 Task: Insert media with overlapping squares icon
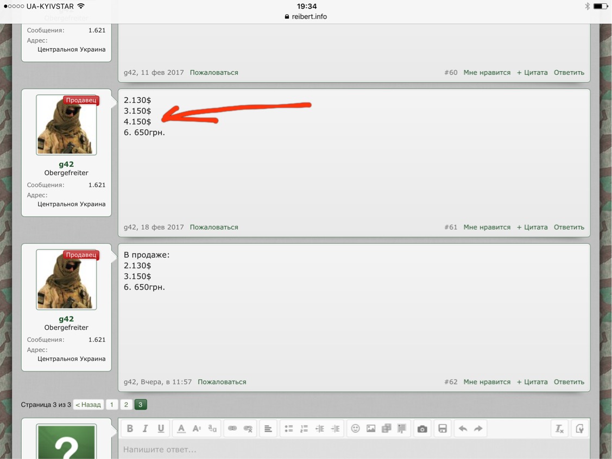[387, 429]
